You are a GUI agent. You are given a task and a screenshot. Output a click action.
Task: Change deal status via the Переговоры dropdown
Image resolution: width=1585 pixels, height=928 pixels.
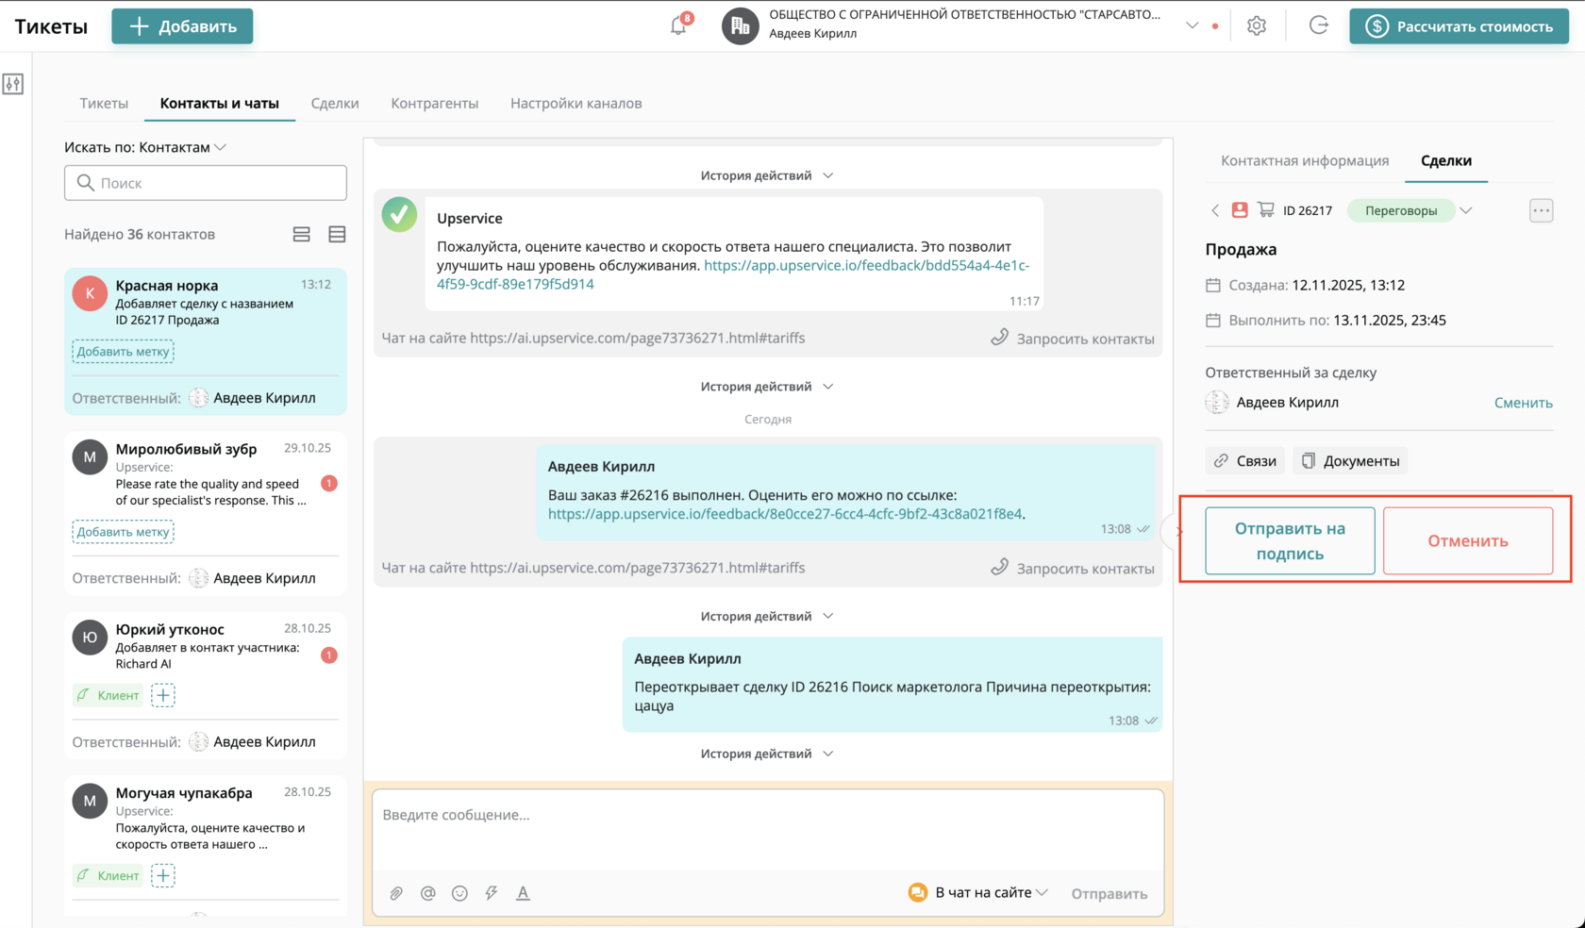pyautogui.click(x=1467, y=210)
